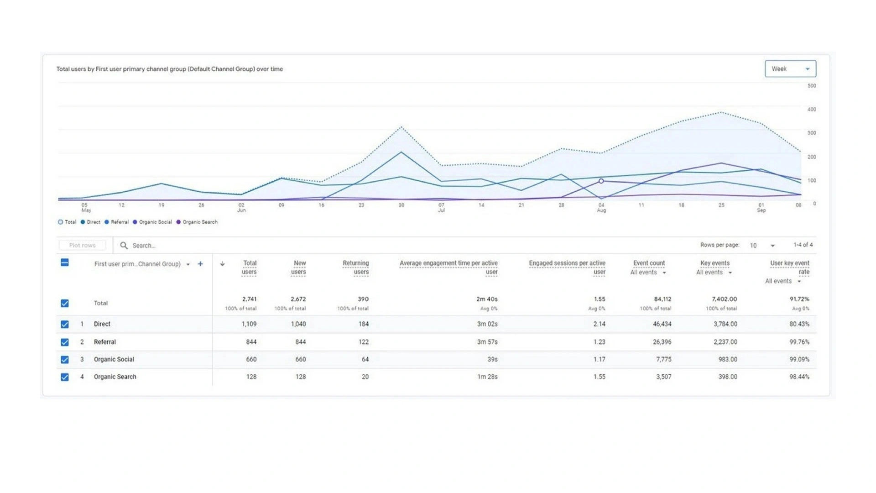
Task: Click the data point marker on 04 Aug
Action: tap(601, 181)
